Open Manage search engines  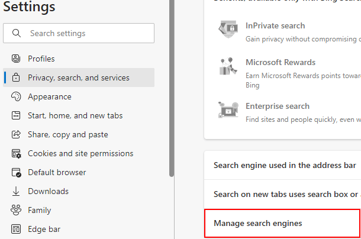[x=258, y=223]
